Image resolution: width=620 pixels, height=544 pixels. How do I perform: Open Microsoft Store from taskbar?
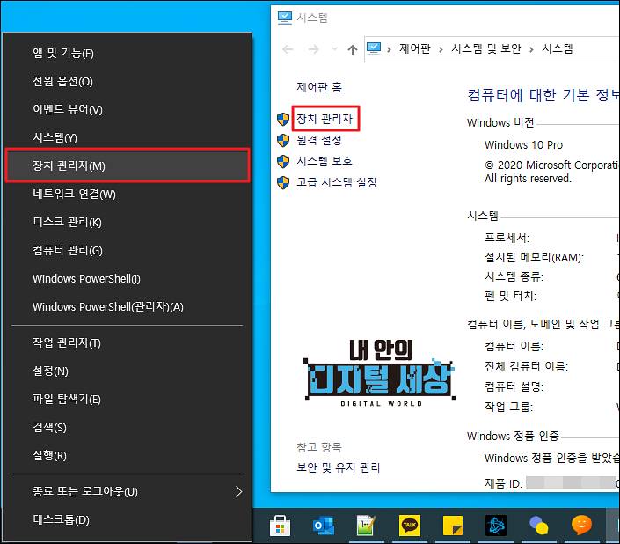280,526
